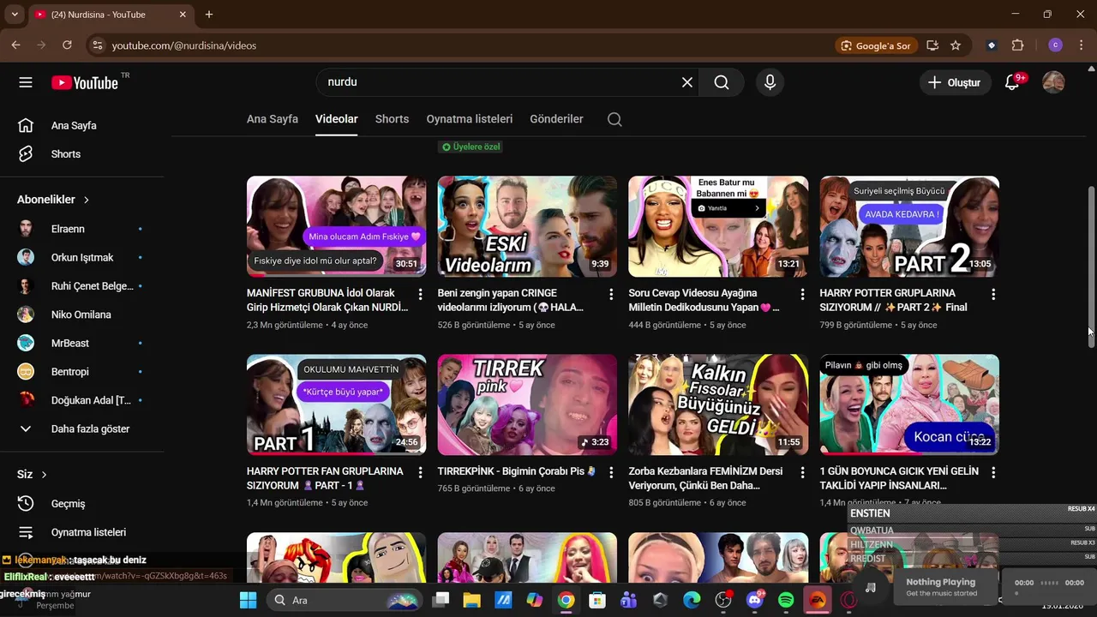Screen dimensions: 1097x617
Task: Select the Videolar channel tab
Action: click(337, 119)
